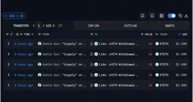
Task: Click the copy icon beside the toggle
Action: 180,16
